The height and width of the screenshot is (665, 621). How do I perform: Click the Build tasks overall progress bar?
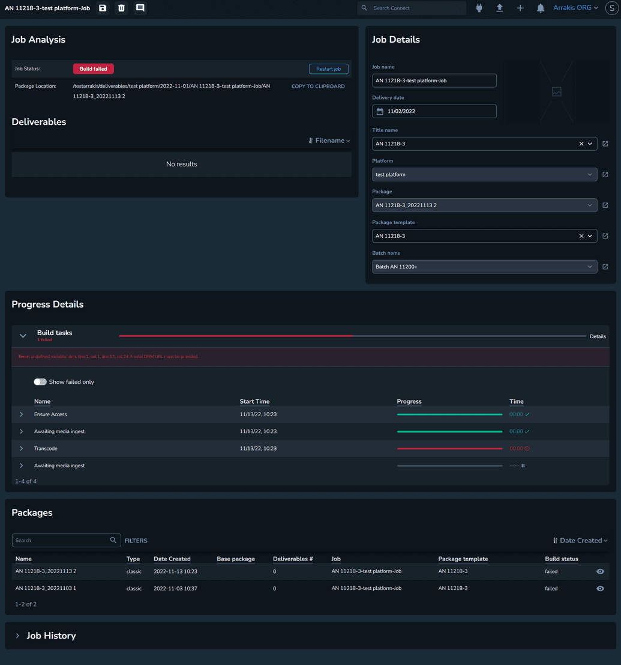(352, 336)
